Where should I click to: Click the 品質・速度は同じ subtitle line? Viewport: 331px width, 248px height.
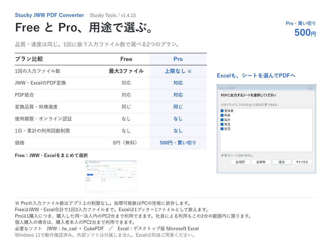[97, 44]
